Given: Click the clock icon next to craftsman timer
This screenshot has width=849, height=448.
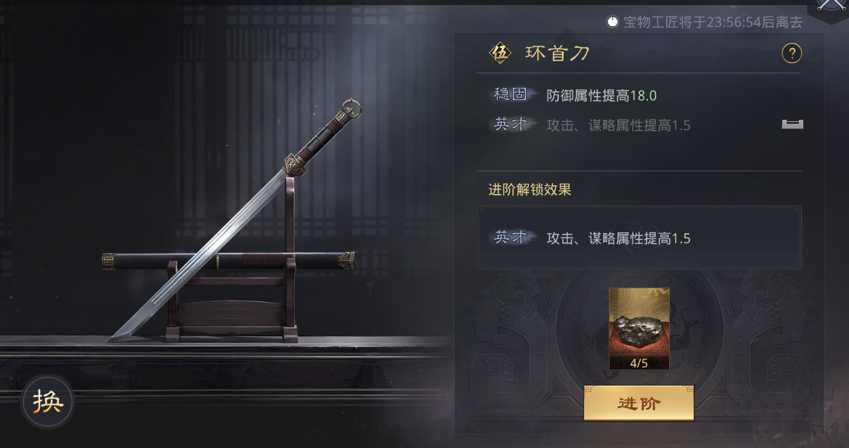Looking at the screenshot, I should pos(612,23).
